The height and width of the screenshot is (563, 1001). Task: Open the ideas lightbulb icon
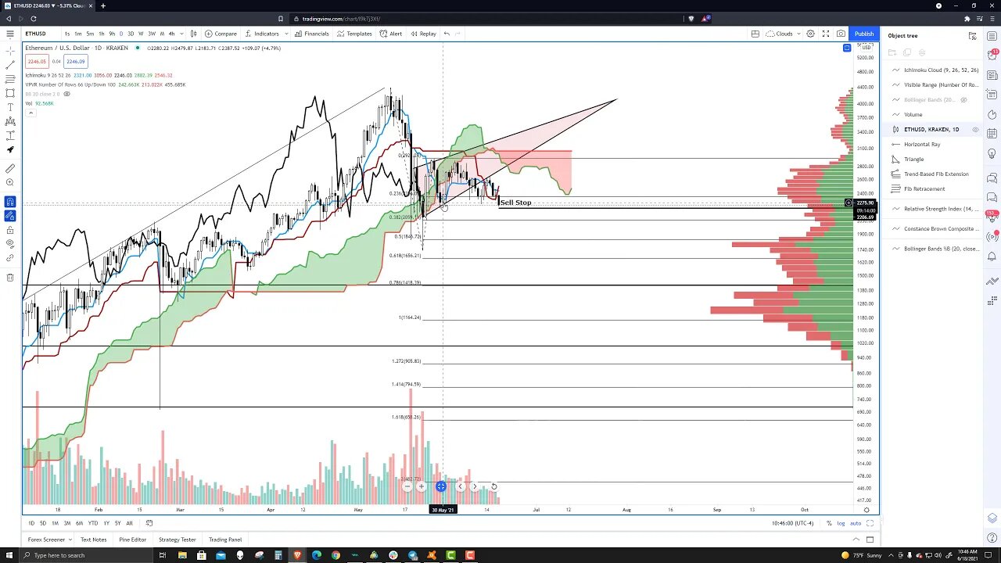click(x=992, y=155)
